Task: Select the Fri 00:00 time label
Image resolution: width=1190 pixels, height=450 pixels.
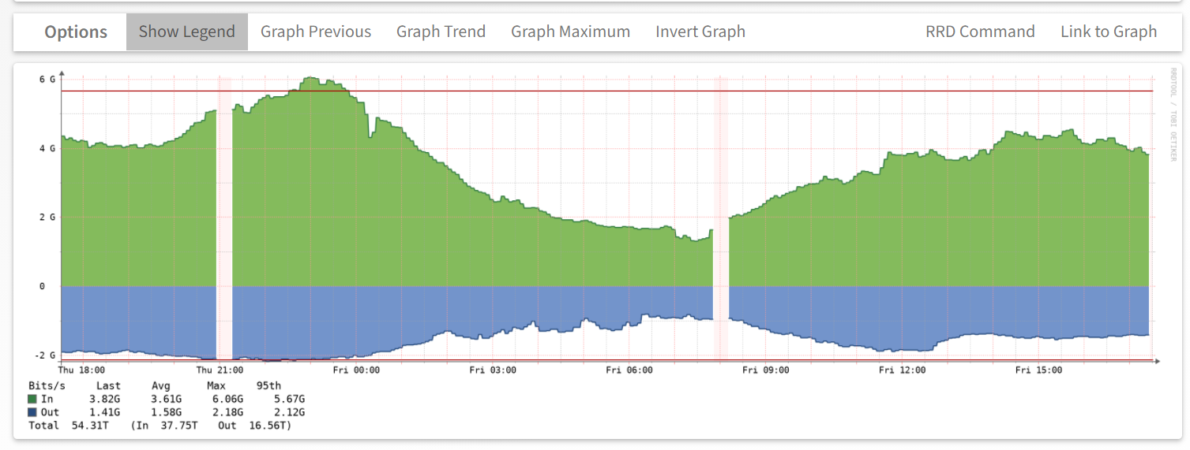Action: point(356,370)
